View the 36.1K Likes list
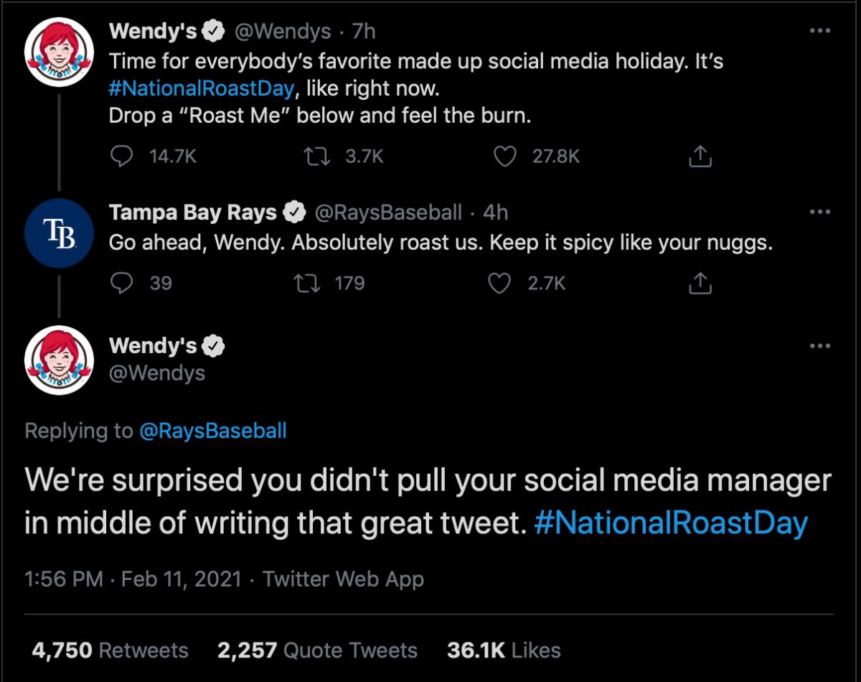Image resolution: width=861 pixels, height=682 pixels. pos(504,650)
